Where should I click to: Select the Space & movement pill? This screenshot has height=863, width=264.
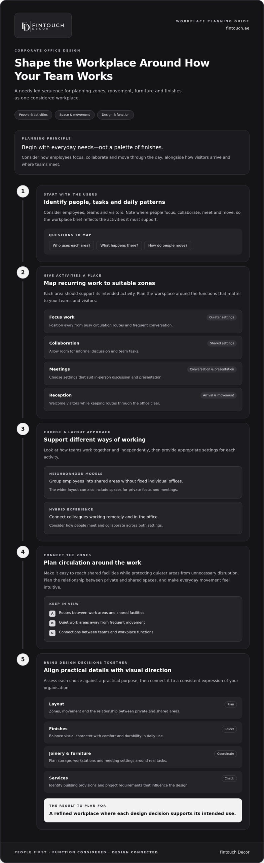[75, 115]
